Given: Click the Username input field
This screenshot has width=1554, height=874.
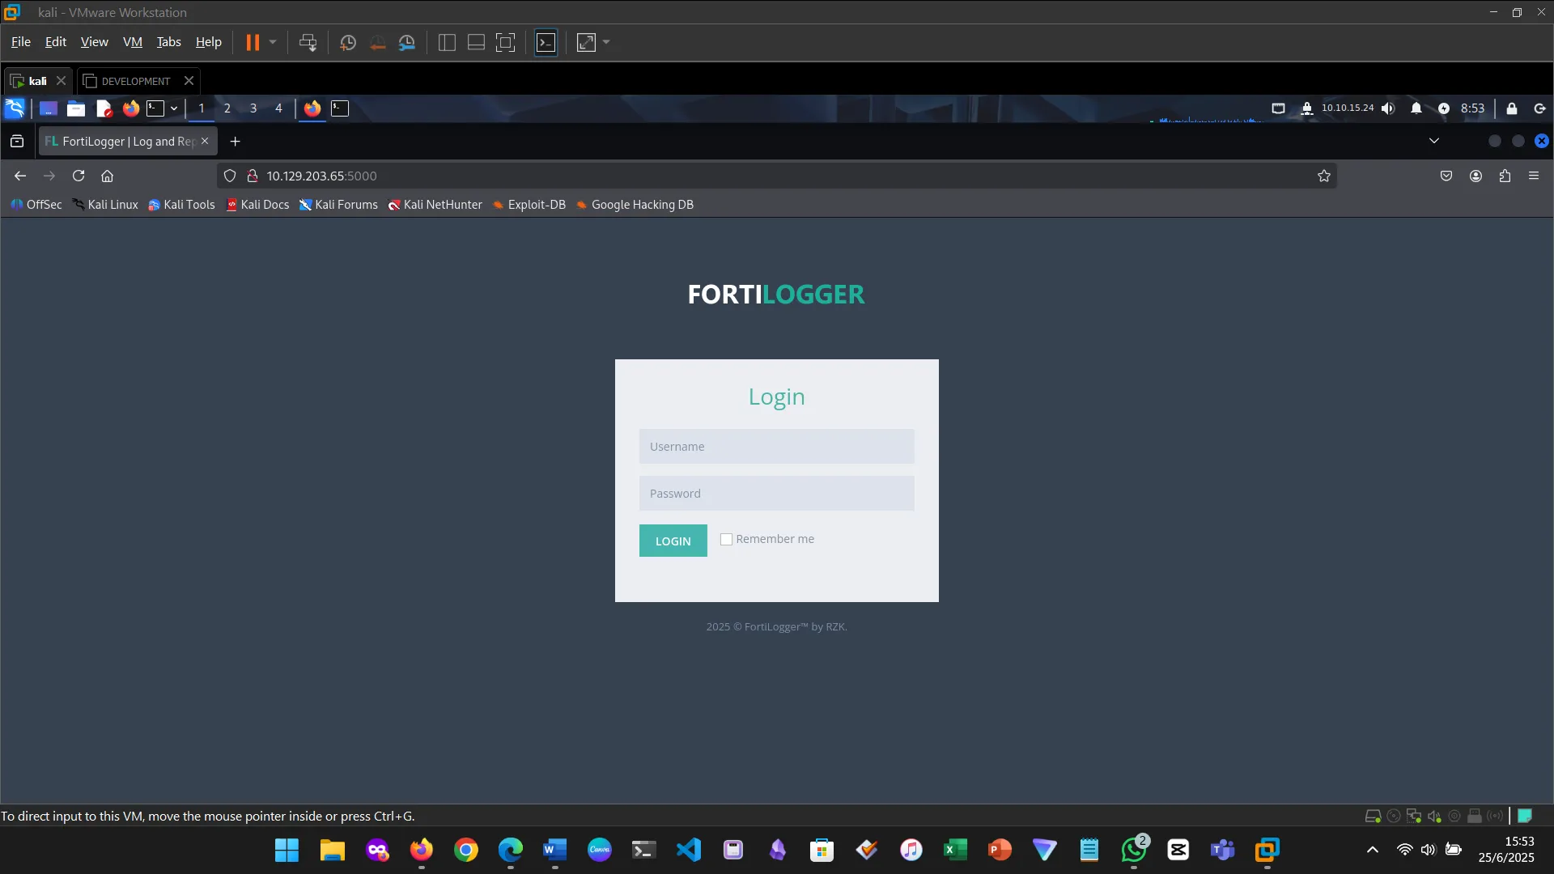Looking at the screenshot, I should (776, 446).
